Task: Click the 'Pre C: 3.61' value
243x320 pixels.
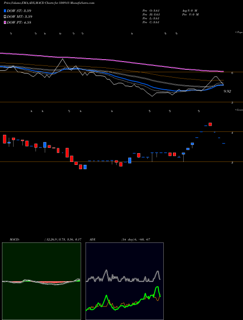Action: tap(151, 22)
